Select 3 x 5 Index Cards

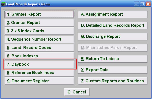click(39, 31)
